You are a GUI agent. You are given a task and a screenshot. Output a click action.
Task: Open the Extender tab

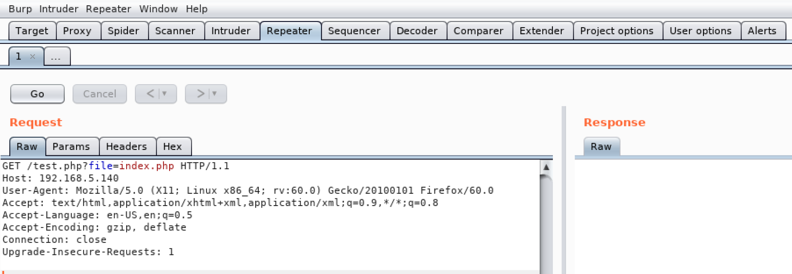coord(542,31)
